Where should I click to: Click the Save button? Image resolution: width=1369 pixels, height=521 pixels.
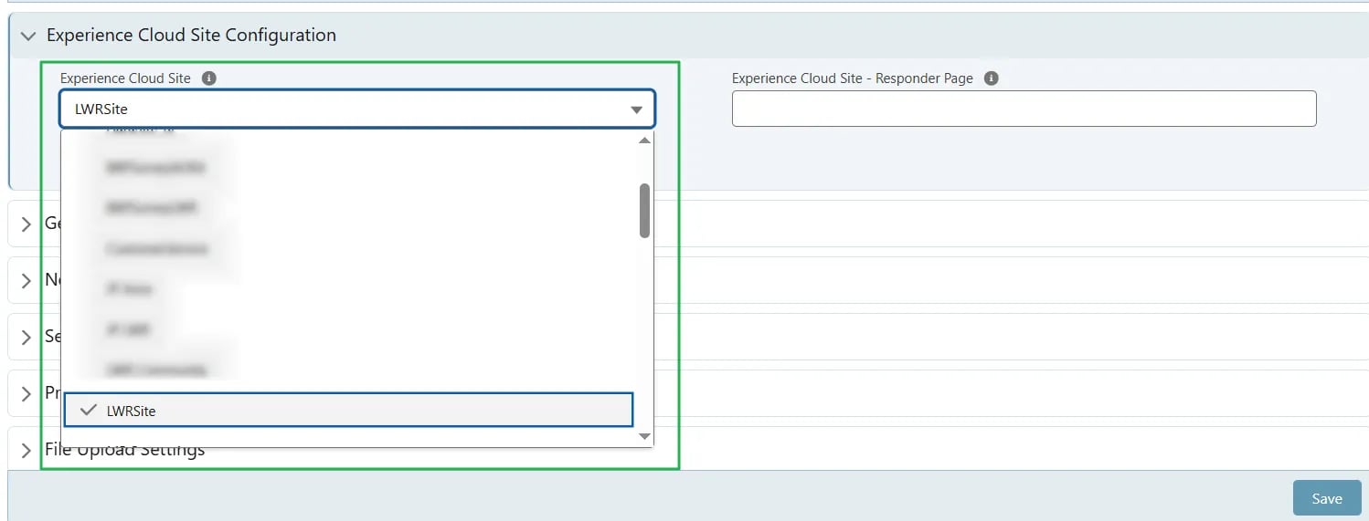tap(1326, 498)
